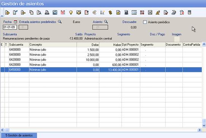Screen dimensions: 206x138
Task: Open predefined entries search magnifier
Action: (x=60, y=22)
